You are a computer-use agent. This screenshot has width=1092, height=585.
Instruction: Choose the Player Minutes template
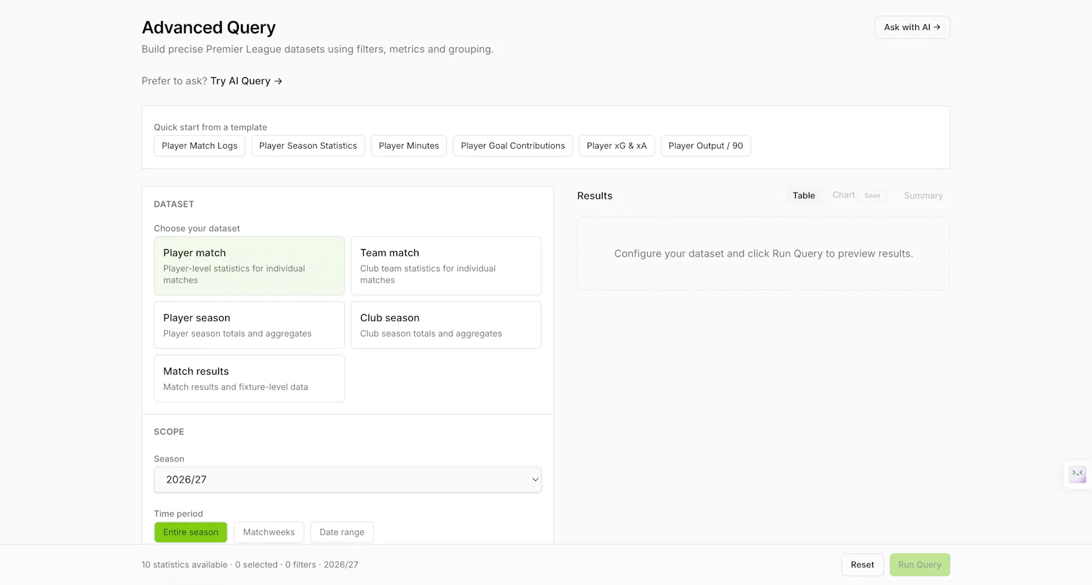409,145
